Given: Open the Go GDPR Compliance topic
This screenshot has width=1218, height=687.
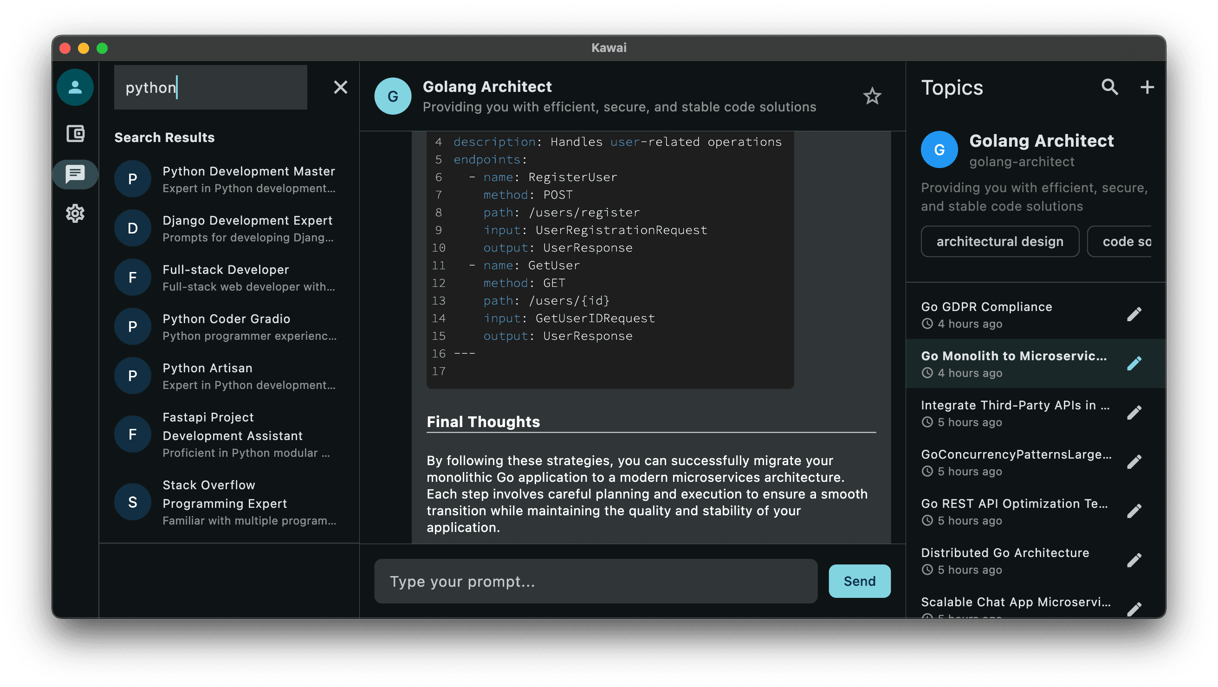Looking at the screenshot, I should 1035,314.
